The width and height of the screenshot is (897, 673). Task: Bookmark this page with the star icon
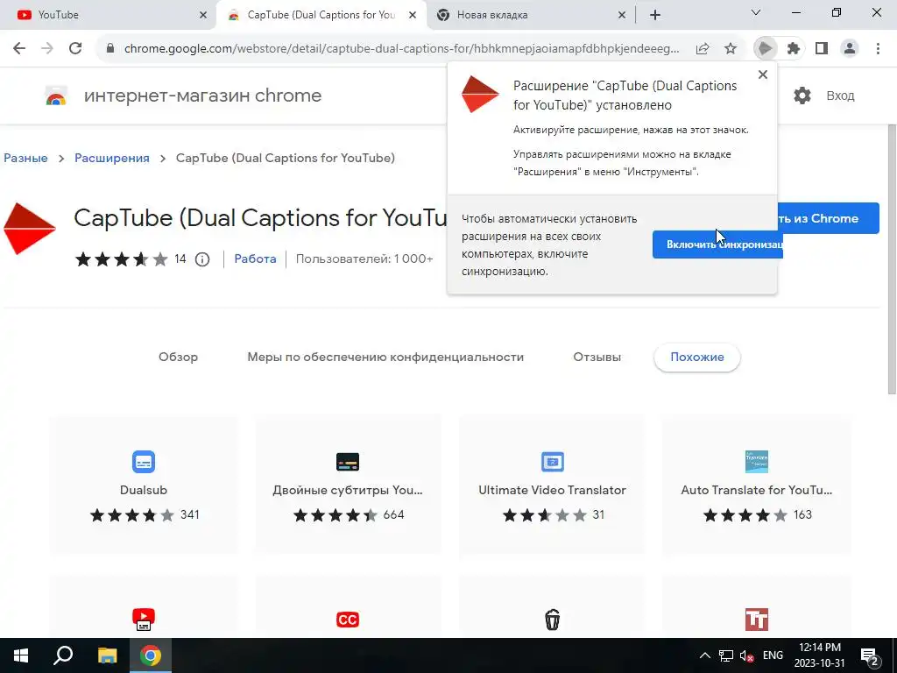point(731,49)
